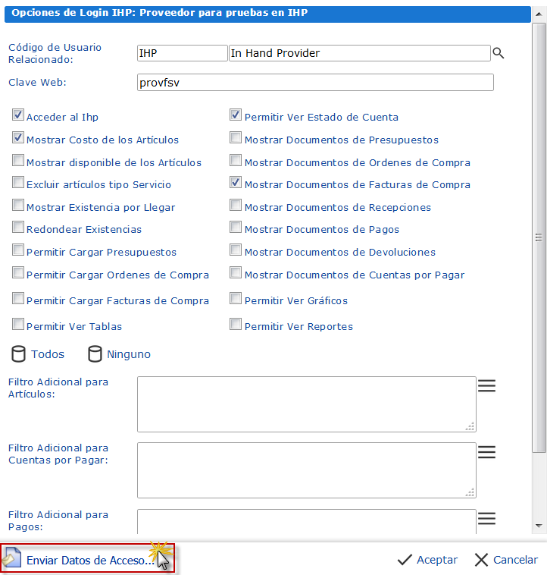Uncheck Acceder al Ihp checkbox
This screenshot has width=547, height=575.
[x=18, y=115]
